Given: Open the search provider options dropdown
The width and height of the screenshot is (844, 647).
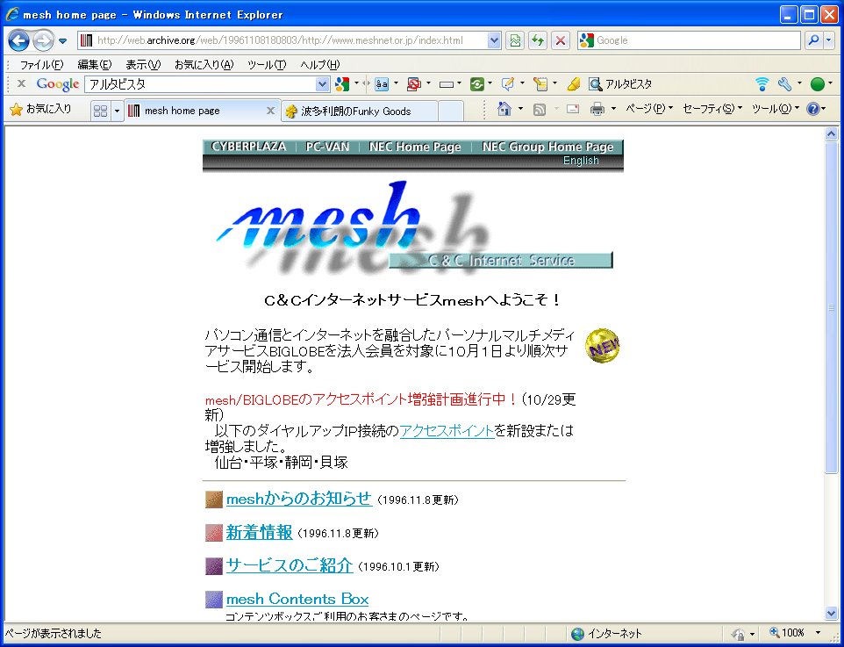Looking at the screenshot, I should click(x=830, y=40).
